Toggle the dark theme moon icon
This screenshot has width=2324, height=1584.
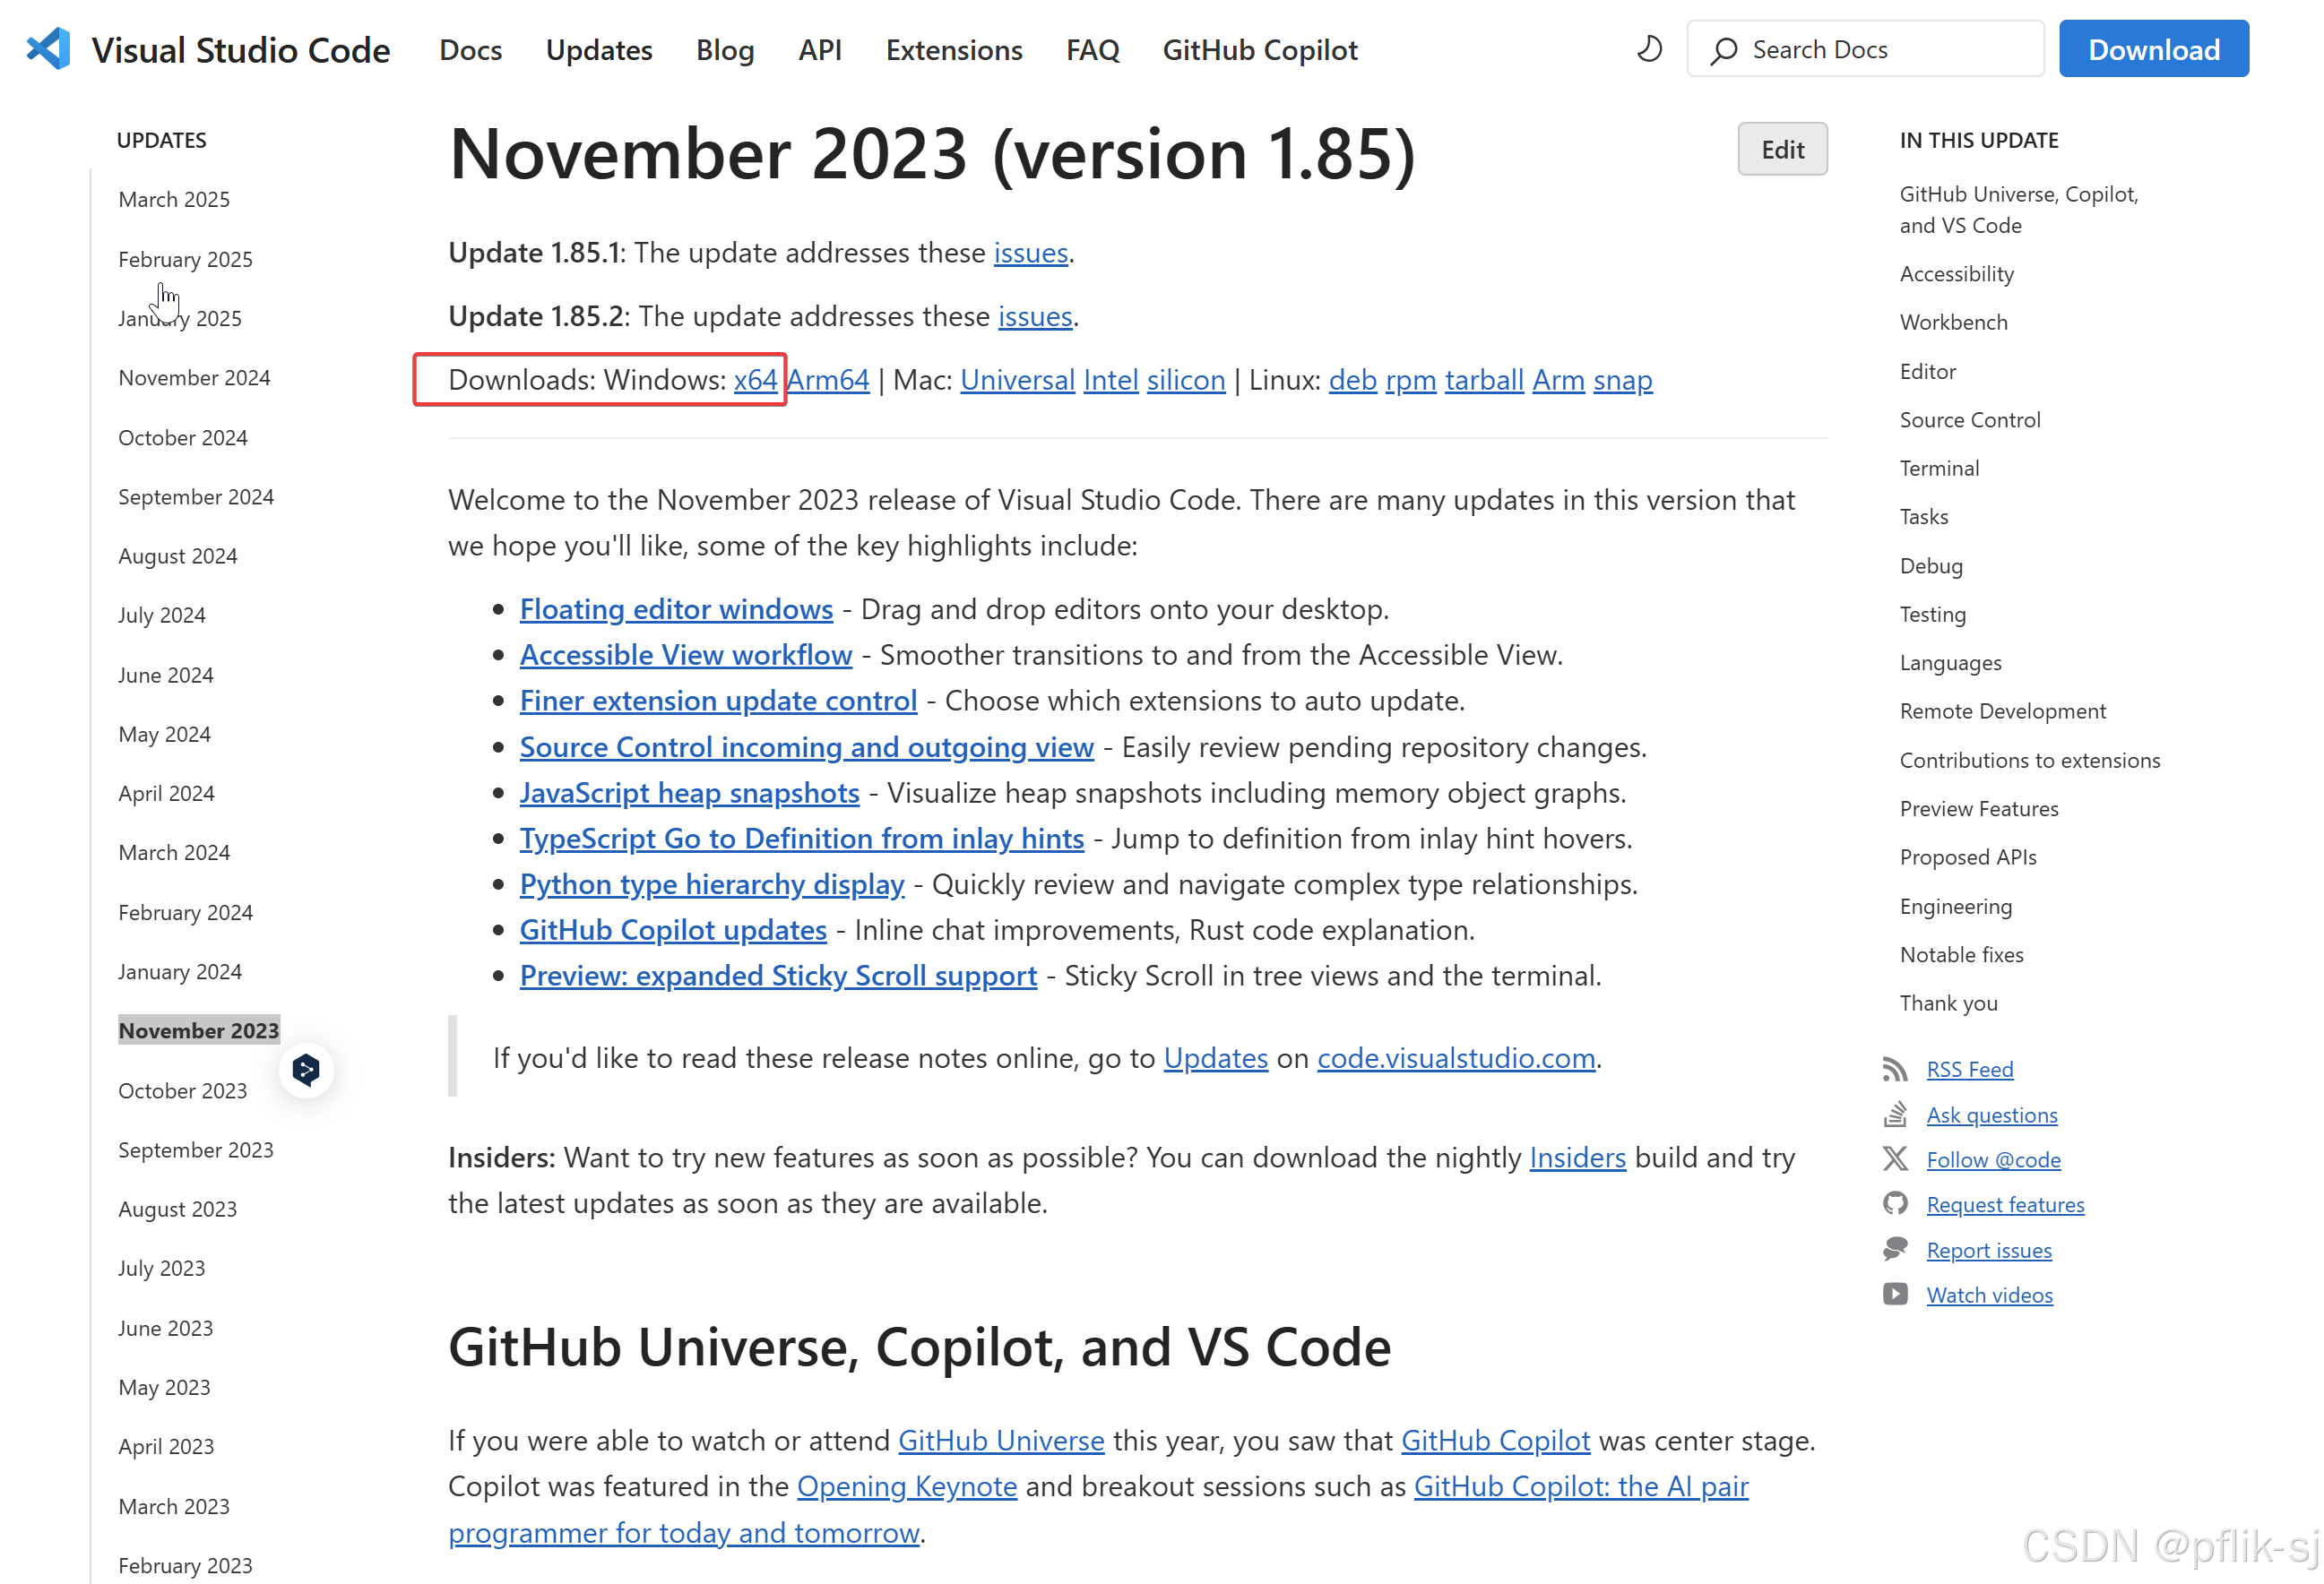point(1649,49)
